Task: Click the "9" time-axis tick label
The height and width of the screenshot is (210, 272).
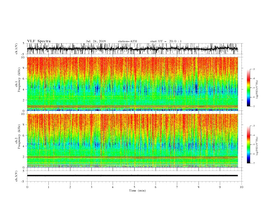Action: 220,187
